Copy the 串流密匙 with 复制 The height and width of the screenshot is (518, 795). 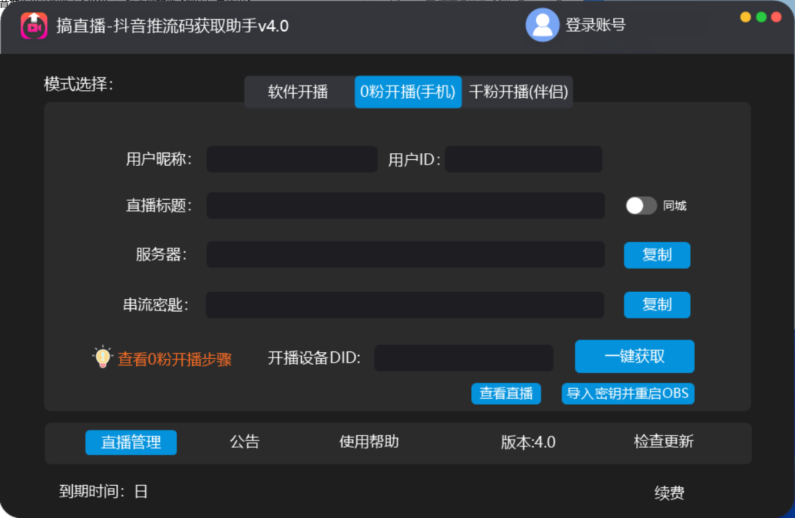(x=657, y=305)
